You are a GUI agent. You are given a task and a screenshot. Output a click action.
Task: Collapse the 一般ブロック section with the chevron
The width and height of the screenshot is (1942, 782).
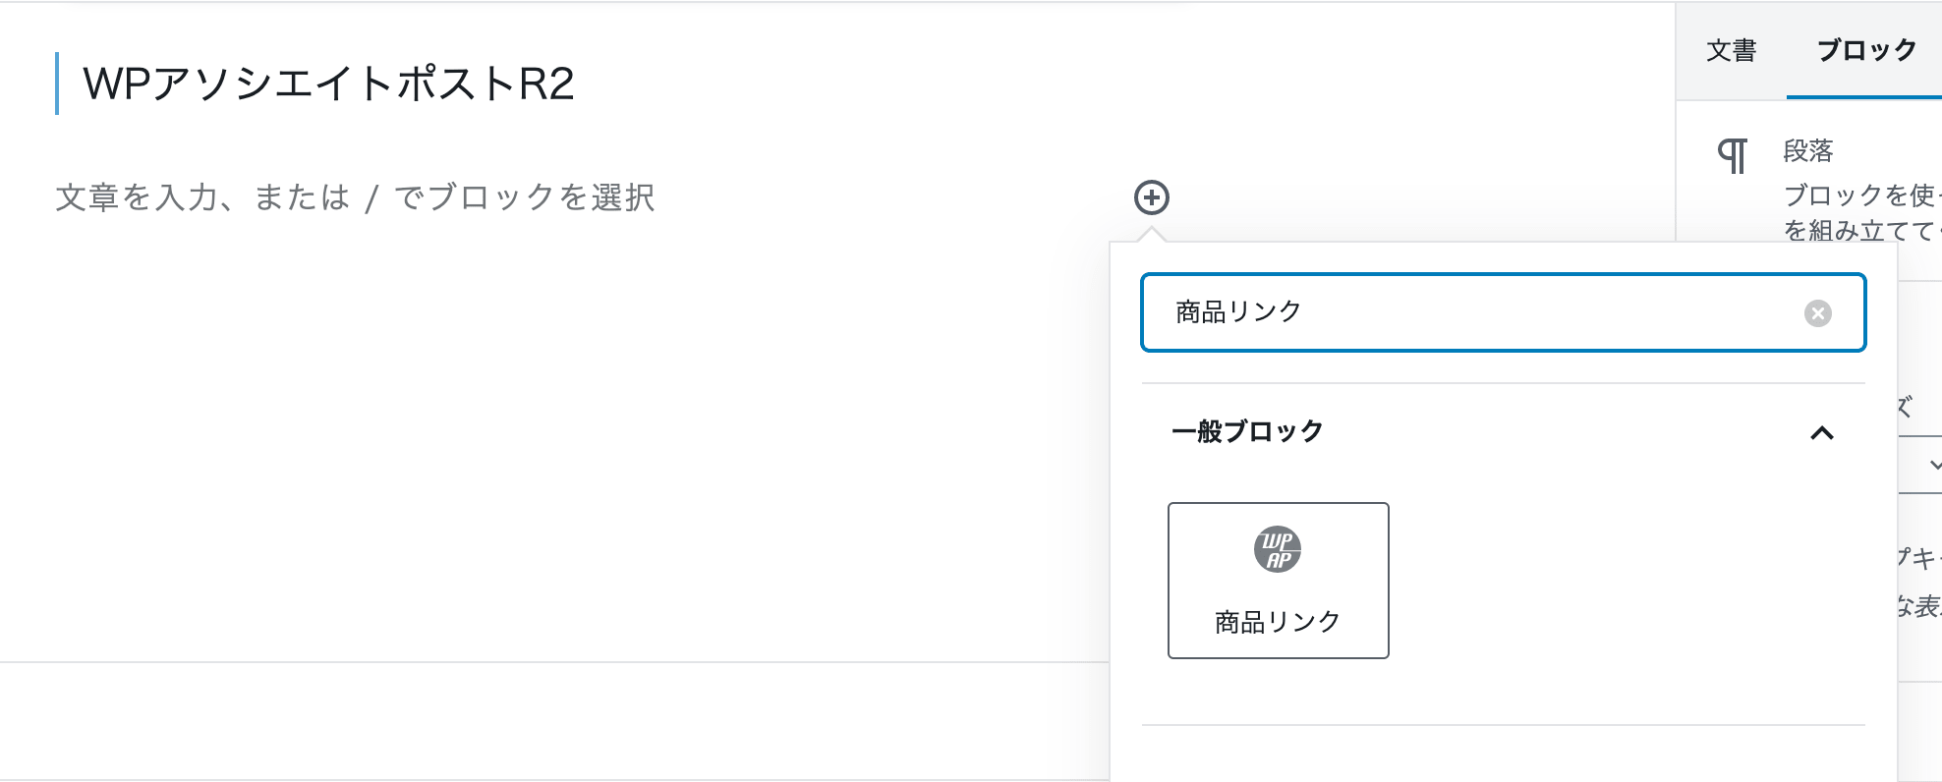pyautogui.click(x=1822, y=432)
